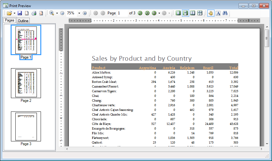Select the Pages tab
The height and width of the screenshot is (161, 272).
pyautogui.click(x=10, y=21)
